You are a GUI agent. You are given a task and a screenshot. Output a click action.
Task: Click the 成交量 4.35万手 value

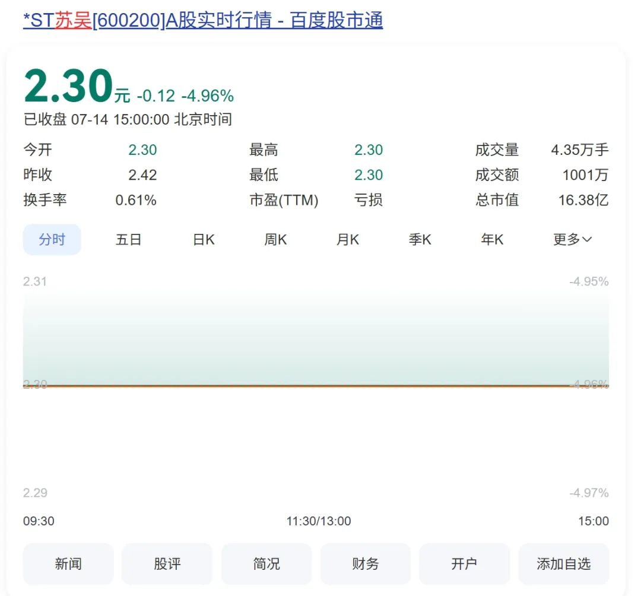(x=579, y=150)
